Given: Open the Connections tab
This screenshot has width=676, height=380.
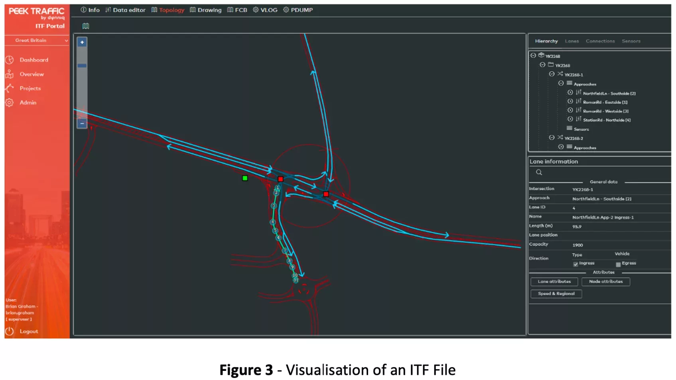Looking at the screenshot, I should [x=600, y=41].
